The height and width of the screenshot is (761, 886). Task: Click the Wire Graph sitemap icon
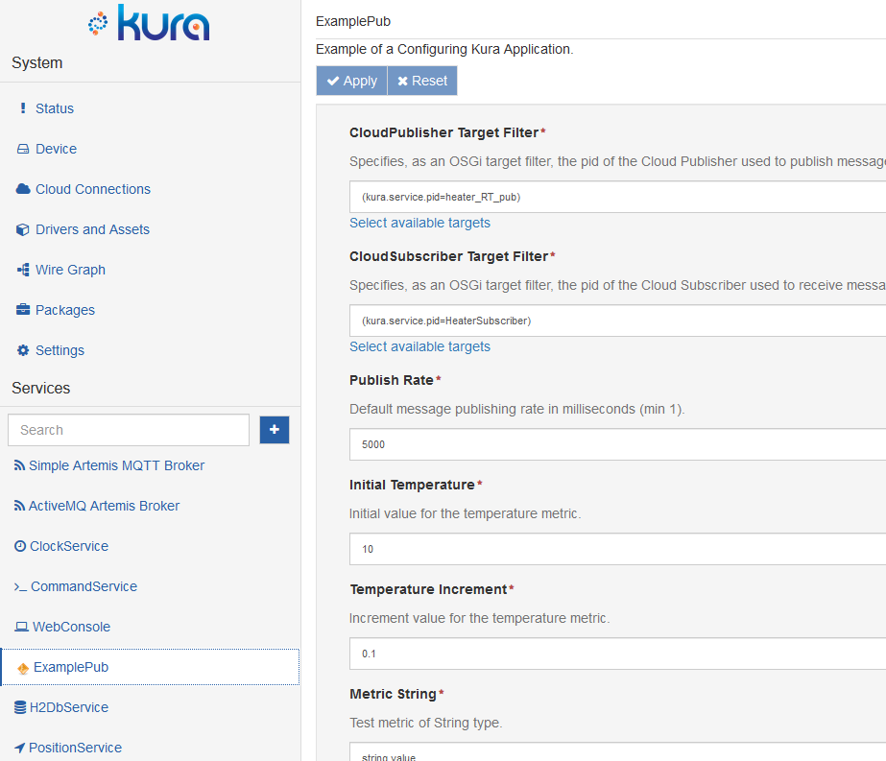[23, 270]
